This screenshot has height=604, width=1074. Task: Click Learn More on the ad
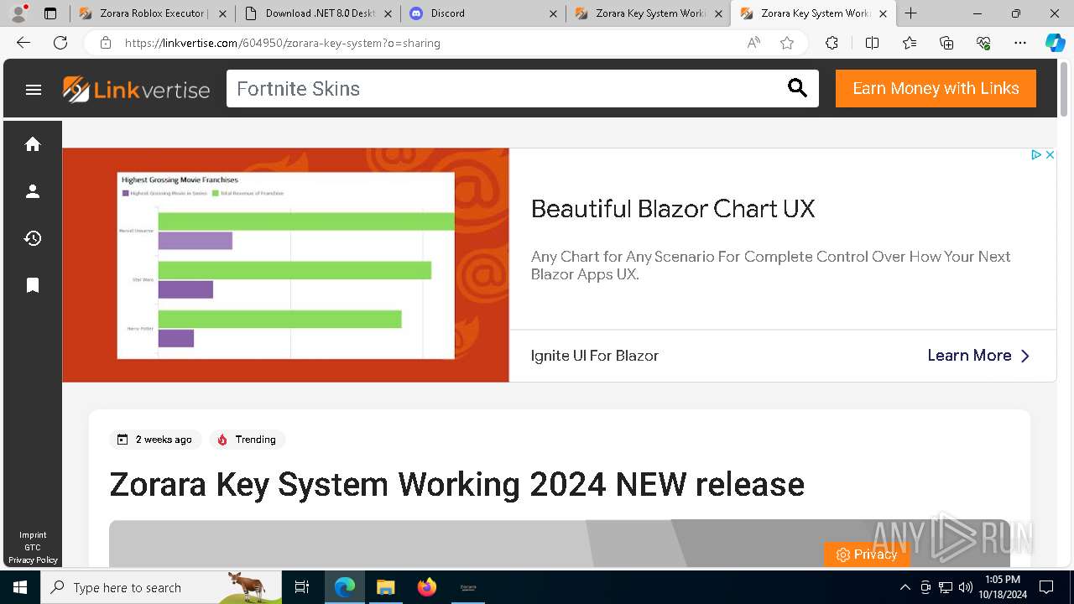978,356
